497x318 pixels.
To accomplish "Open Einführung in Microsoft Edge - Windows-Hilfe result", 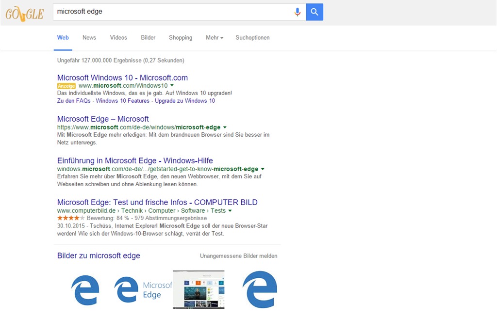I will (x=135, y=160).
